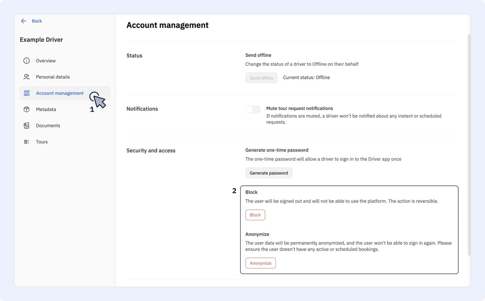The height and width of the screenshot is (301, 485).
Task: Click the Send offline button
Action: click(262, 78)
